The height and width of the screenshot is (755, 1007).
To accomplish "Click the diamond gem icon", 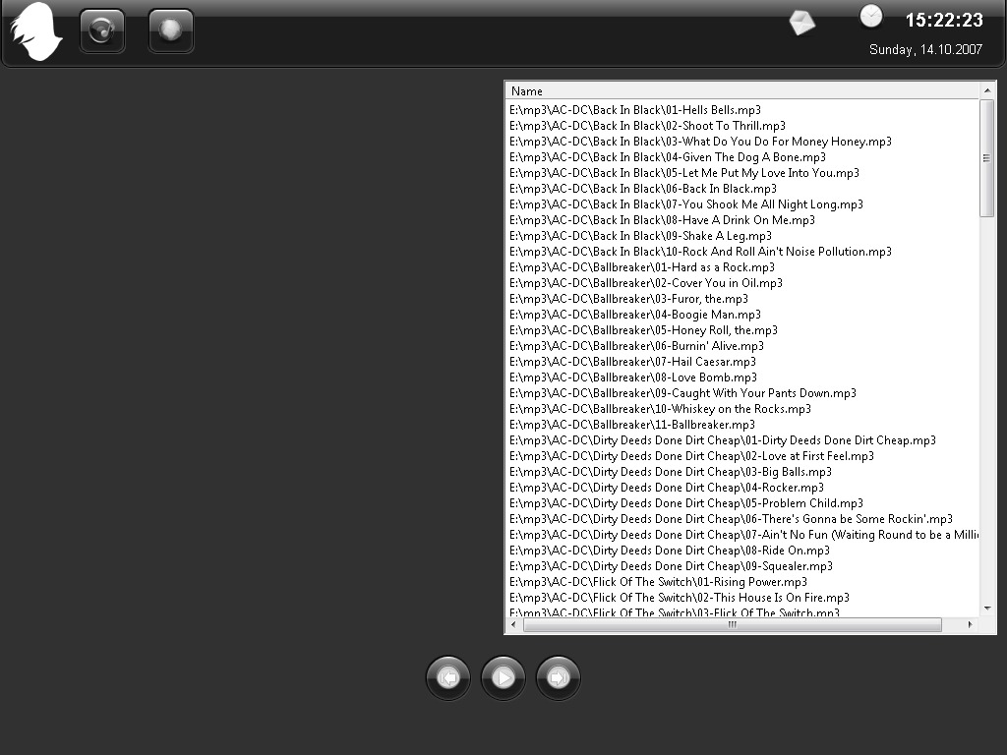I will [x=802, y=23].
